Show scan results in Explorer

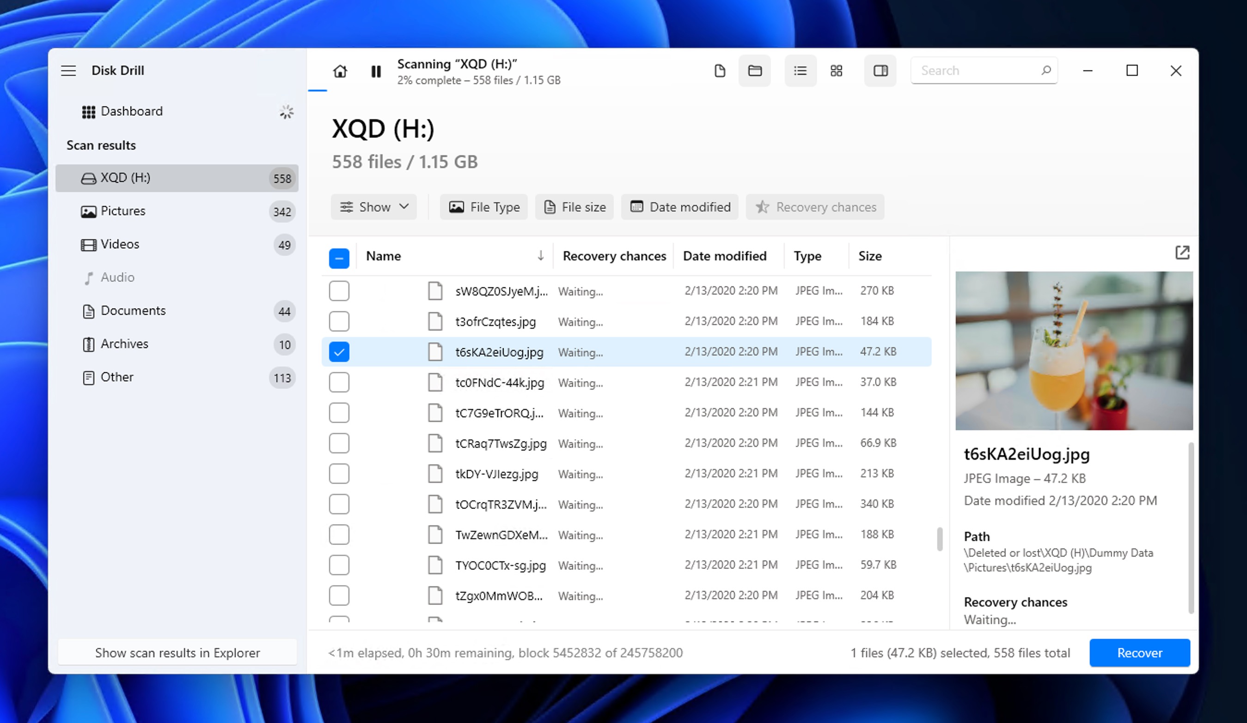tap(177, 652)
